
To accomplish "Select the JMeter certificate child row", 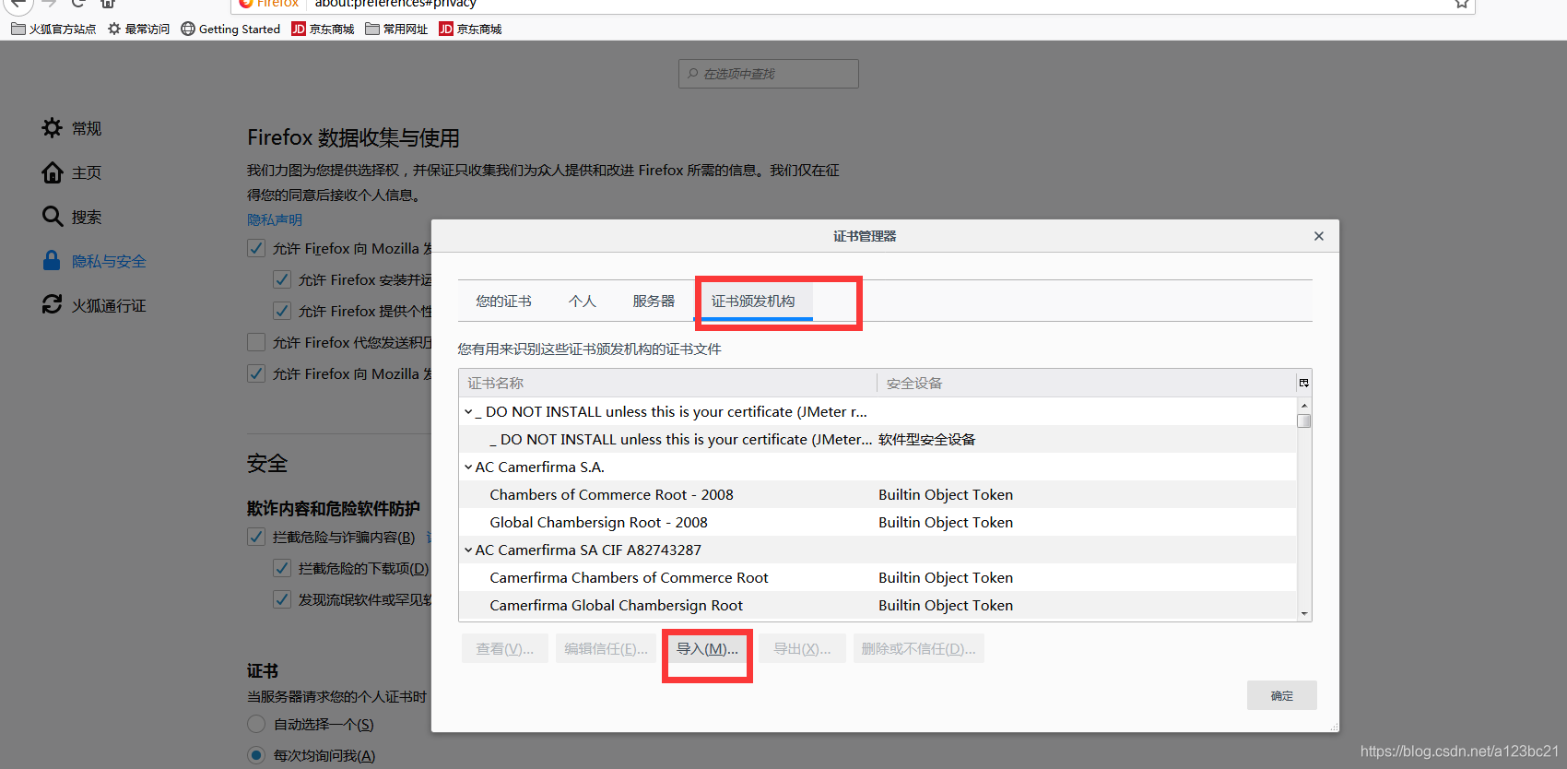I will [x=878, y=439].
